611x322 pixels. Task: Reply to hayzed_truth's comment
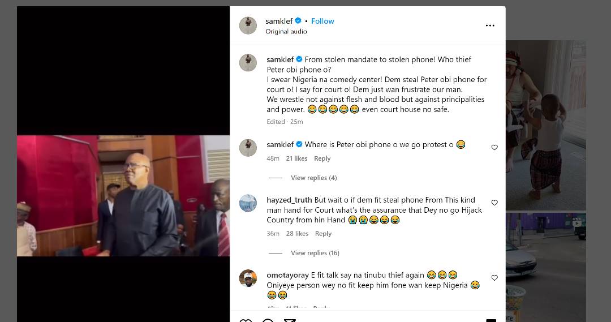pyautogui.click(x=323, y=234)
